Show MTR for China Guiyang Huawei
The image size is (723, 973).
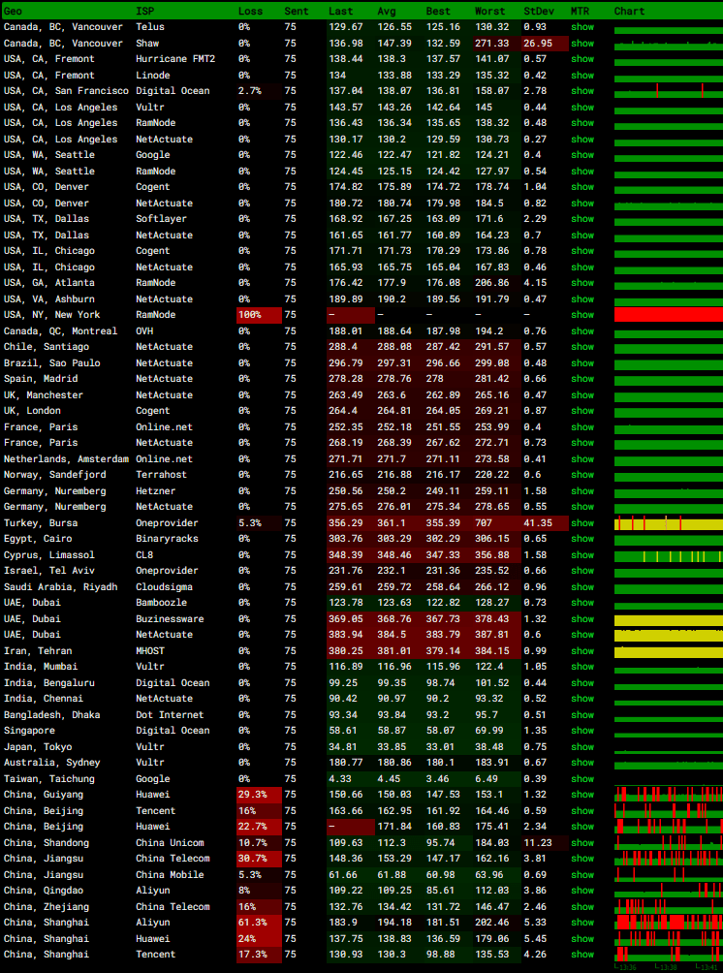pos(582,795)
